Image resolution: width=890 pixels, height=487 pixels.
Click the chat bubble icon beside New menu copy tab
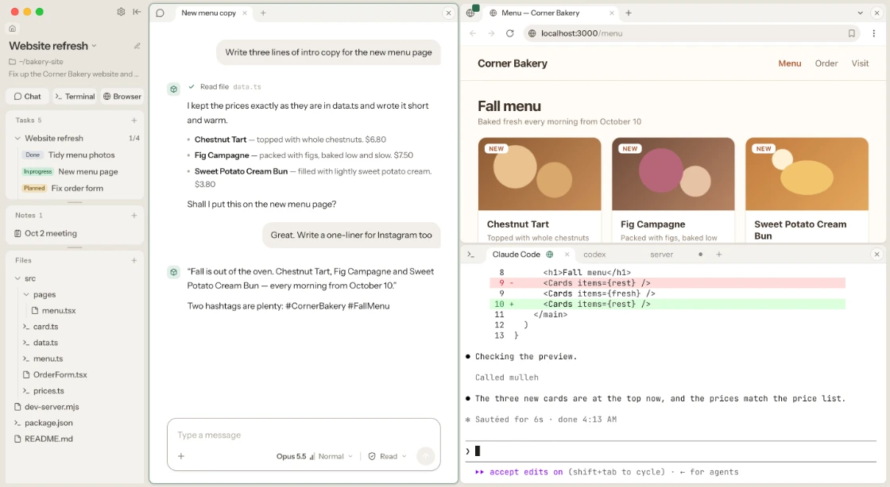point(160,13)
